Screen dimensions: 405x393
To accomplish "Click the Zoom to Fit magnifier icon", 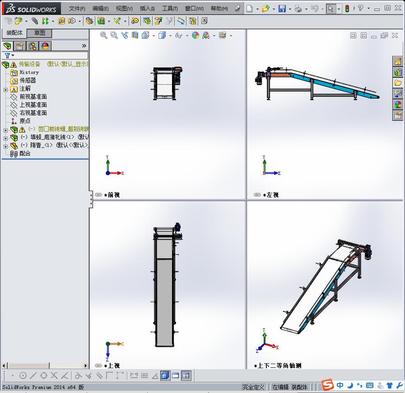I will pyautogui.click(x=104, y=35).
